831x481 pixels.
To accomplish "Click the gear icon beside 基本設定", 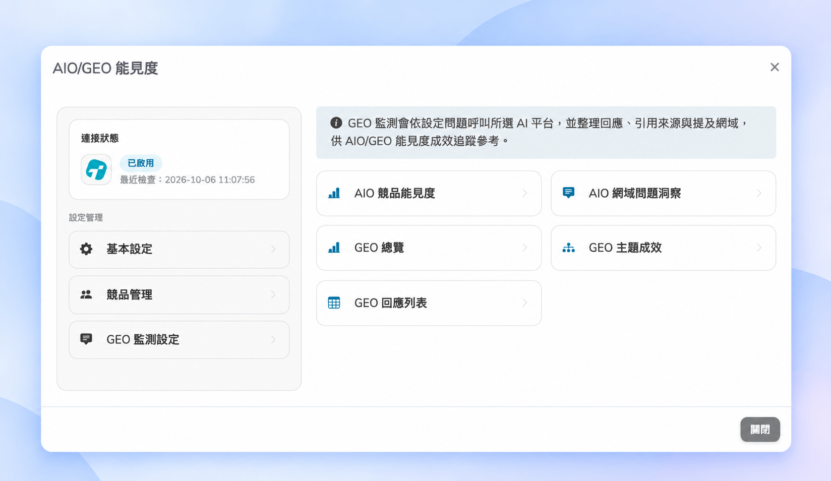I will tap(86, 249).
